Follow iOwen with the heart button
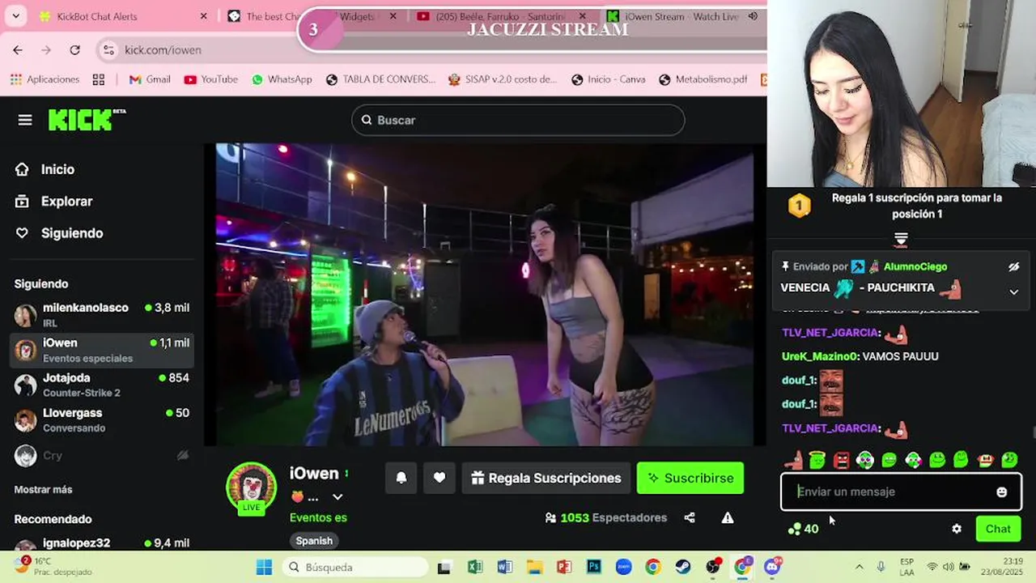The width and height of the screenshot is (1036, 583). [x=439, y=478]
